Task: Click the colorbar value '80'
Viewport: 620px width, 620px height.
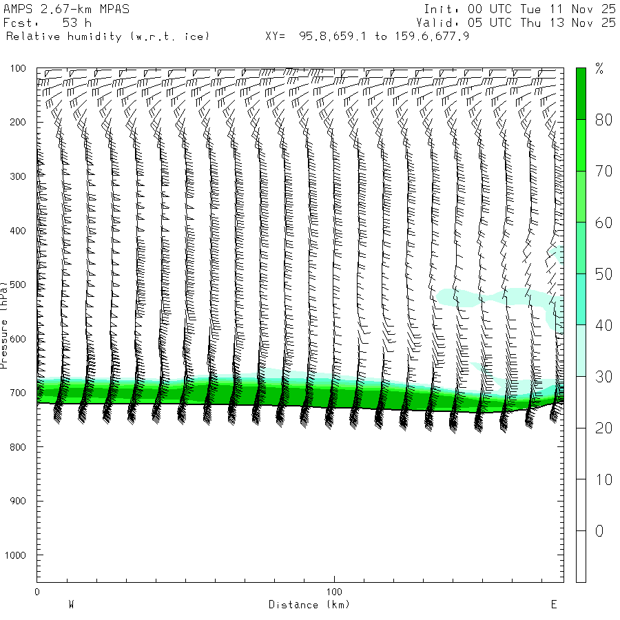Action: click(603, 120)
